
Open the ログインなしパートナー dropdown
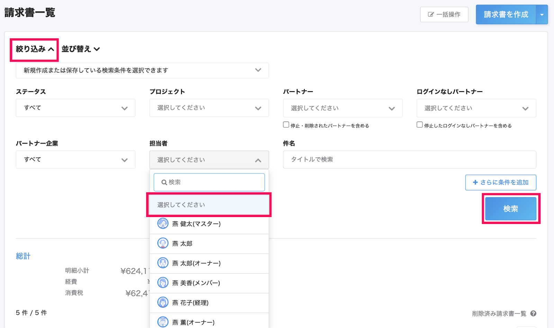[476, 108]
